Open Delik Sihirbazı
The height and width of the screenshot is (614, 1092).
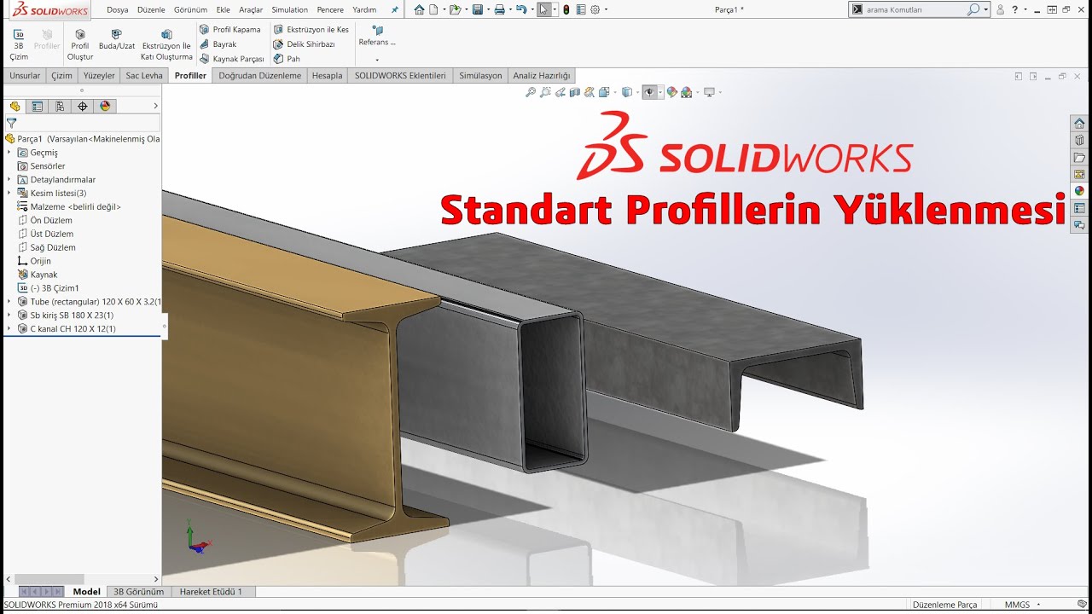coord(305,44)
